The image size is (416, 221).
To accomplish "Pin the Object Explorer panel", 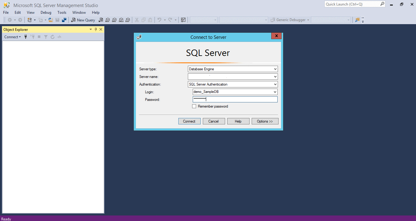I will 96,29.
